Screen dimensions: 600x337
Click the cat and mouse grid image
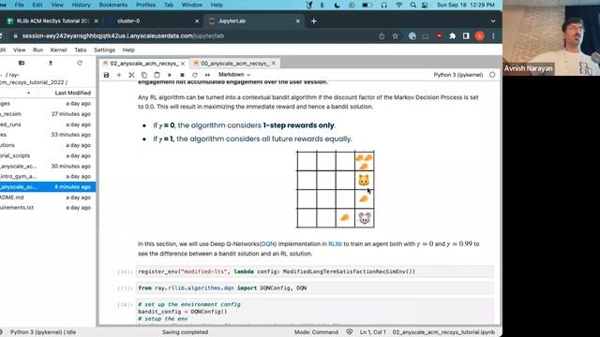(x=336, y=189)
